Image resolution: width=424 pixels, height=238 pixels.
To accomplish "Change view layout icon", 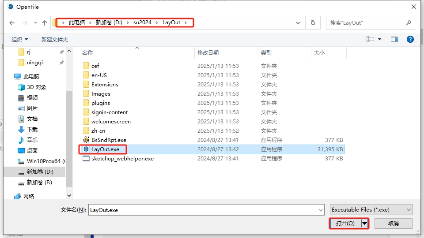I will point(370,39).
